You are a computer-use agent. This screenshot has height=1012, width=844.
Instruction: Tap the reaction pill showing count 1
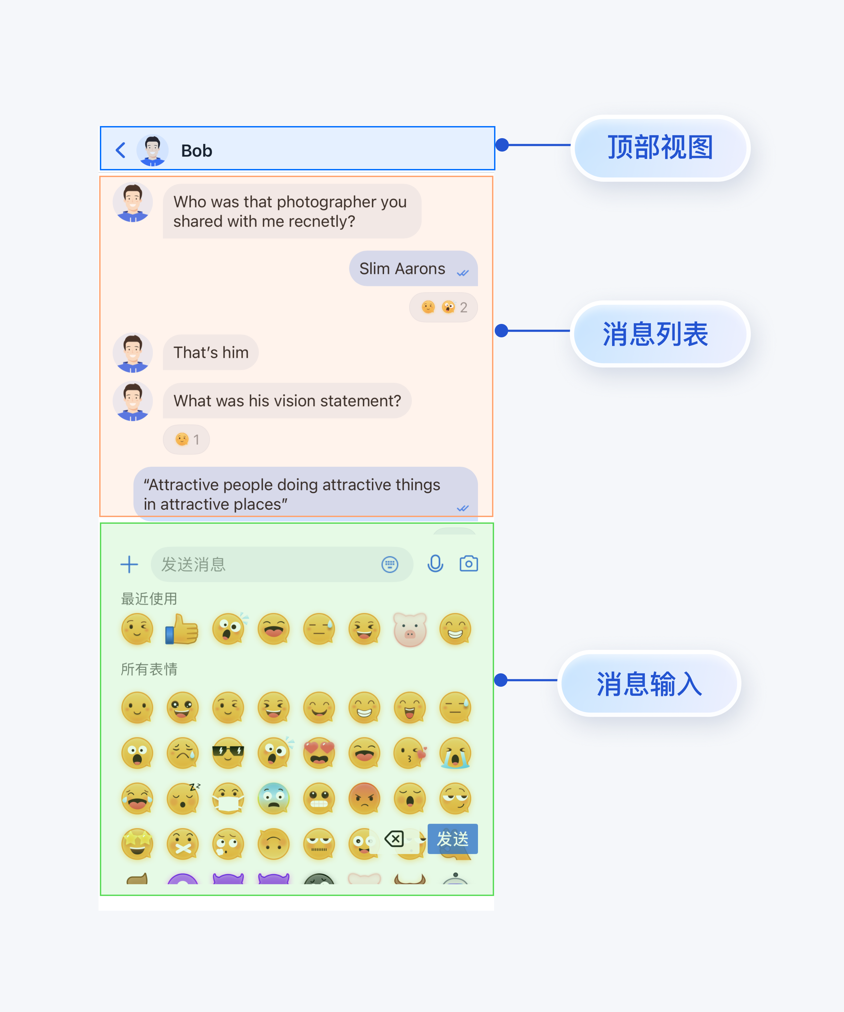186,440
